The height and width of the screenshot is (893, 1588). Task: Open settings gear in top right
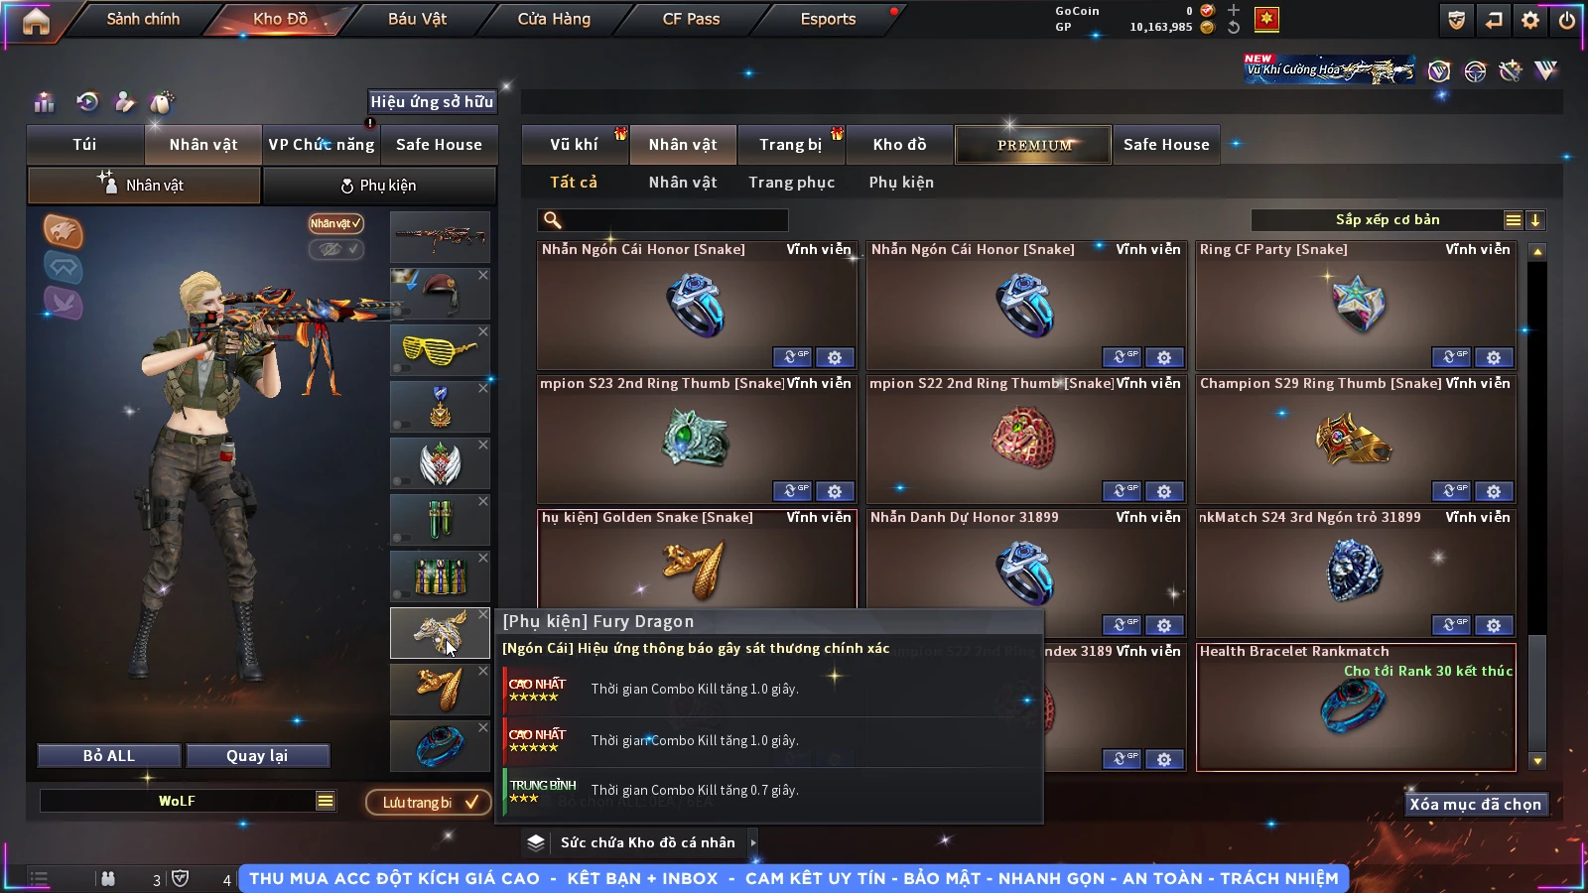(x=1530, y=20)
